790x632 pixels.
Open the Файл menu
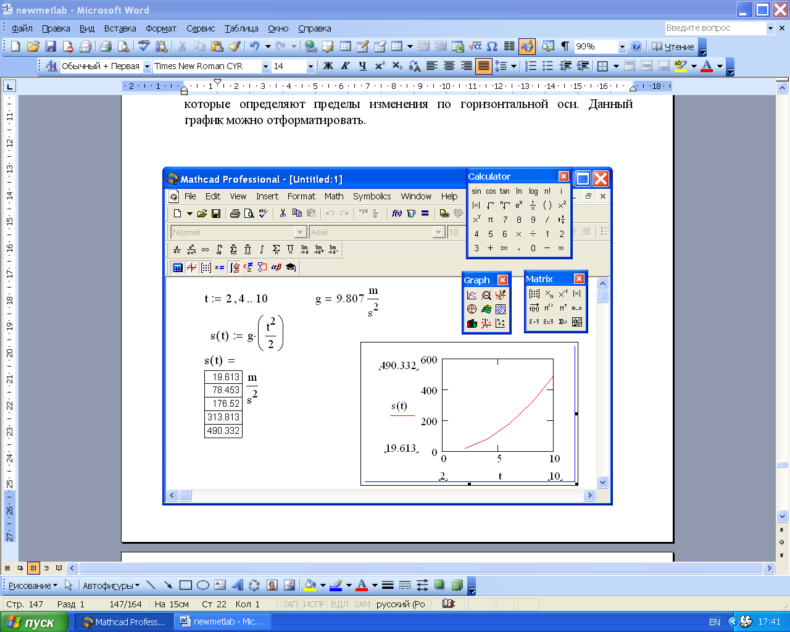(22, 28)
